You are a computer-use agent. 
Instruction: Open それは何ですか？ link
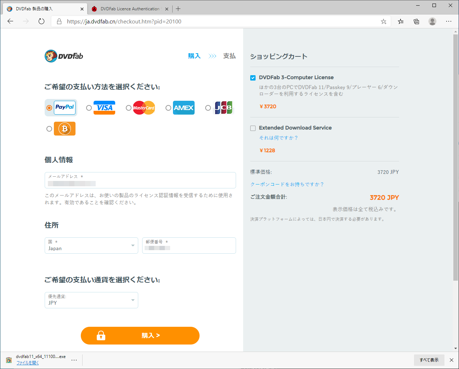279,138
